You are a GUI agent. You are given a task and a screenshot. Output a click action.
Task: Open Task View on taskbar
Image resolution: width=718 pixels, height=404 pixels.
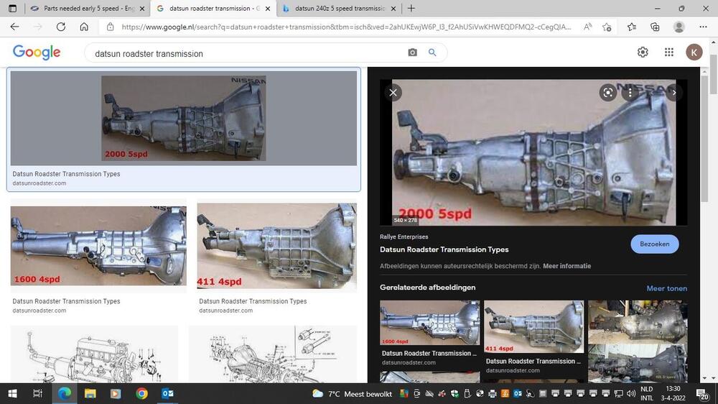click(37, 393)
